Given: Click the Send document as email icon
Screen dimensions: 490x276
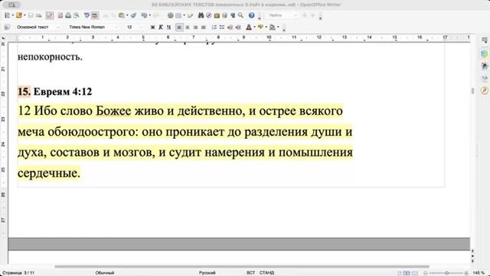Looking at the screenshot, I should pos(39,15).
